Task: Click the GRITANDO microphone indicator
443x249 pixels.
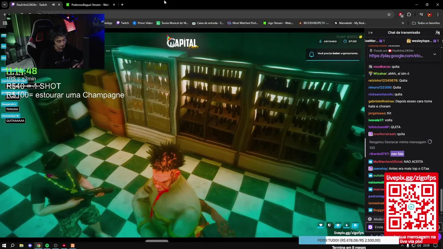Action: tap(328, 41)
